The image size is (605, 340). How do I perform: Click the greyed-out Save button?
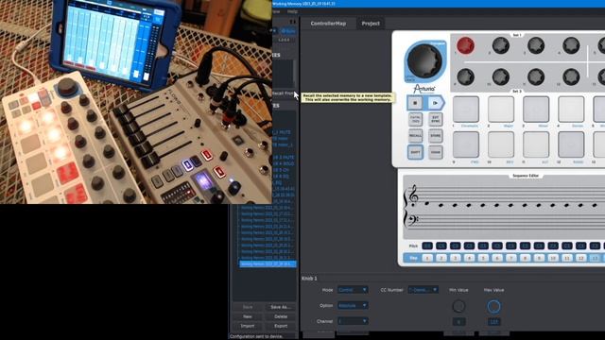point(248,307)
